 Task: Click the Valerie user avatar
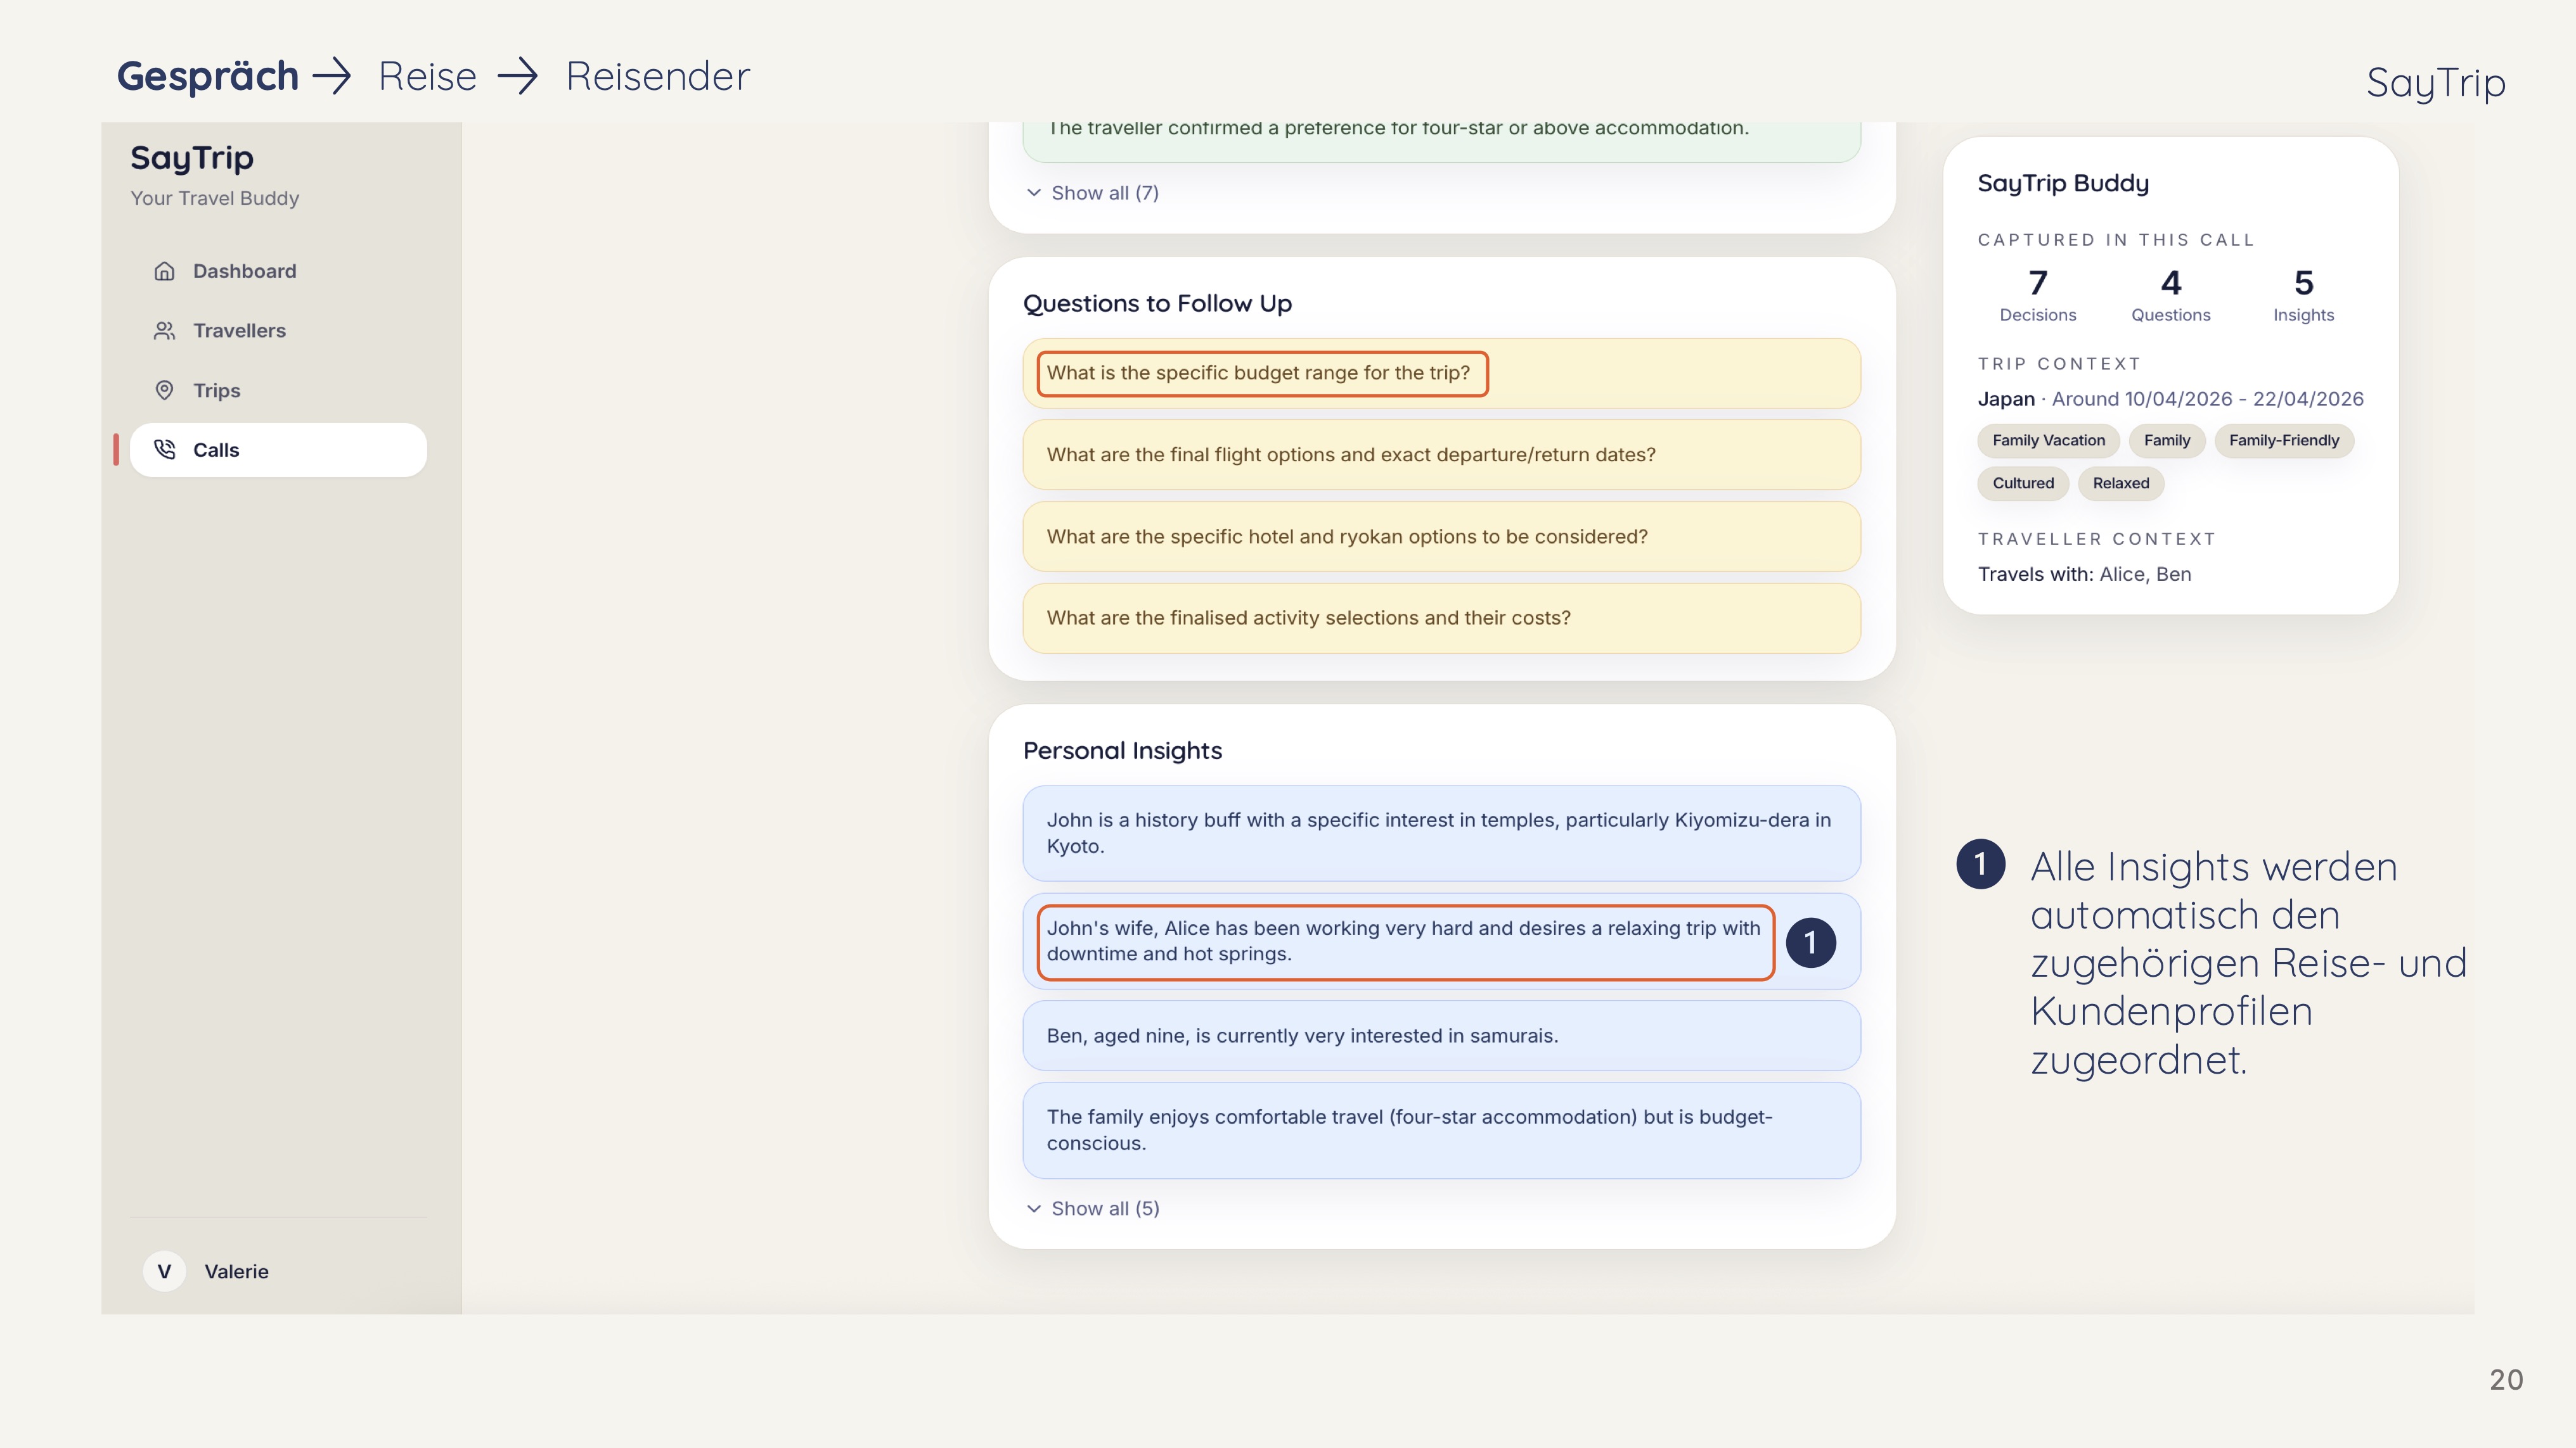[164, 1271]
